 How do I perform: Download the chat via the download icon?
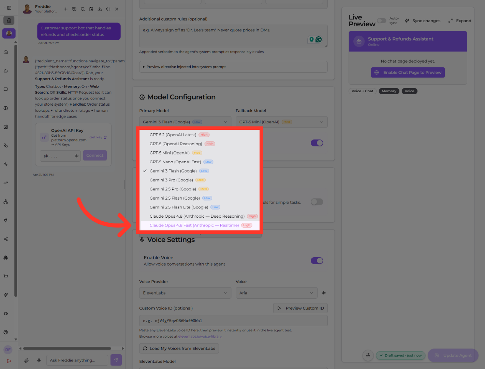100,9
